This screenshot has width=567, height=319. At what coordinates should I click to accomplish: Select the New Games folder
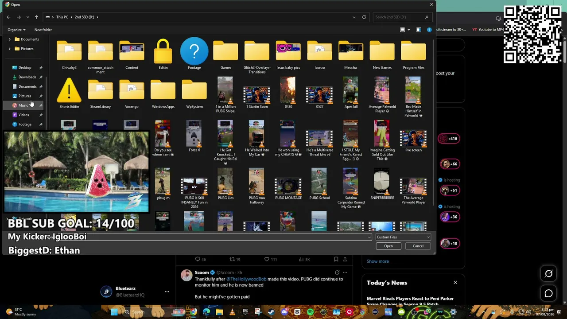coord(382,55)
